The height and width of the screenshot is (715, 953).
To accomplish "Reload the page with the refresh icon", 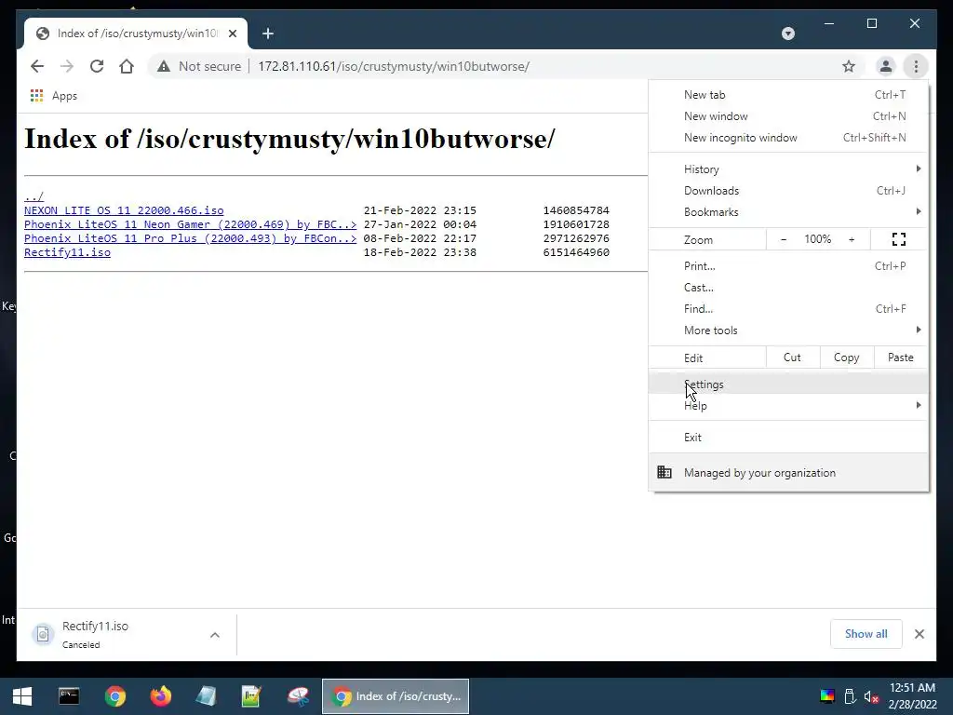I will 97,66.
